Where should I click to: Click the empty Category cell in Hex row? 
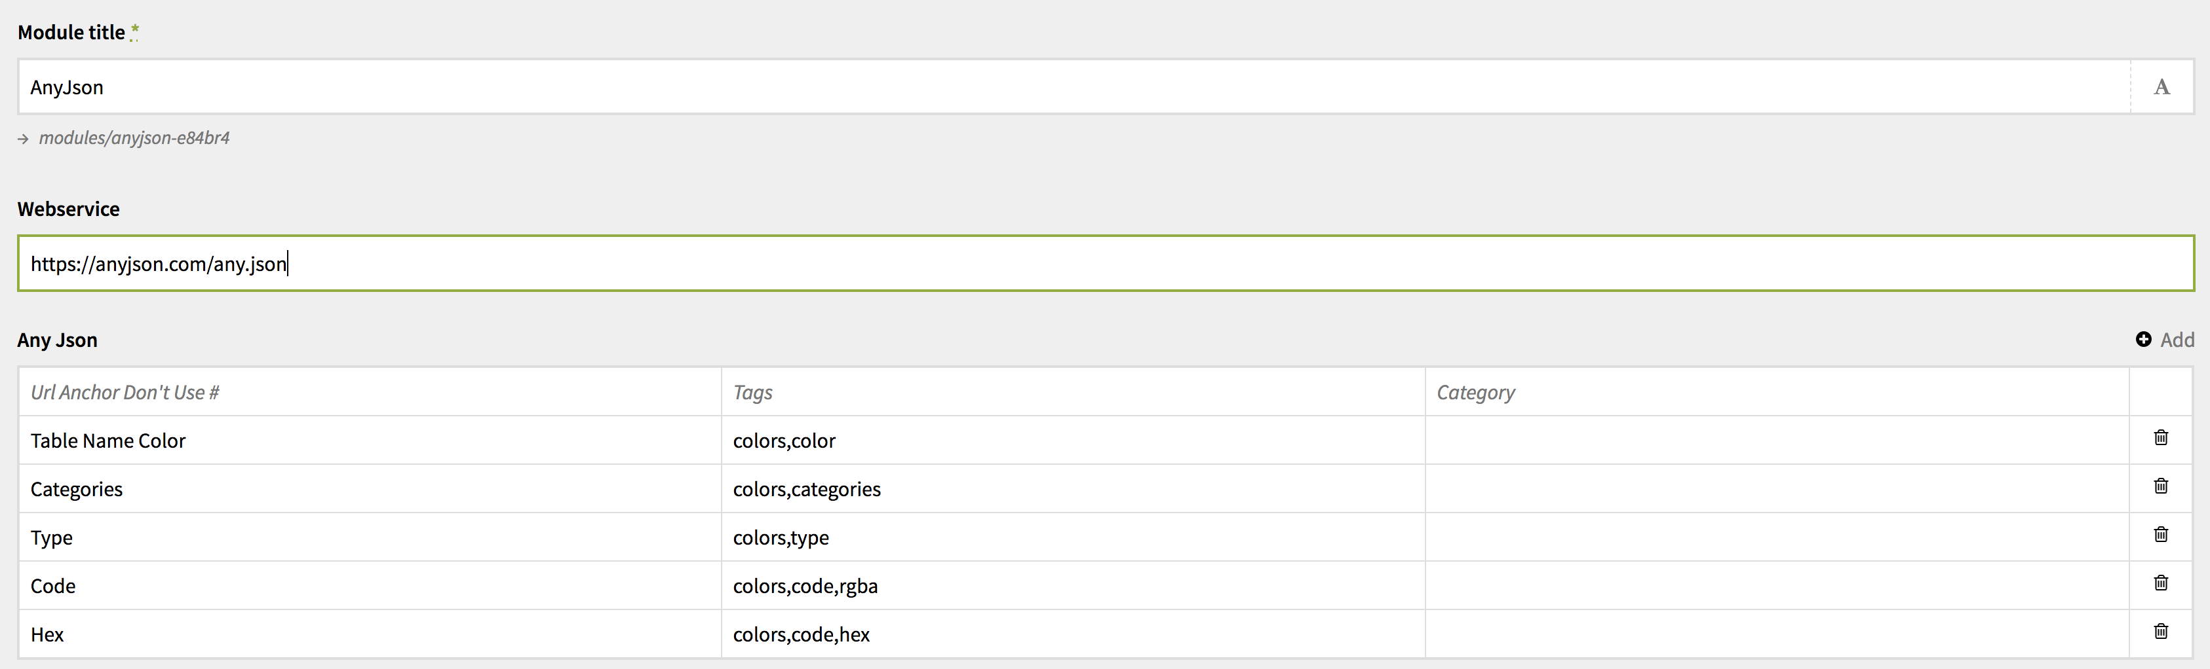[1776, 634]
